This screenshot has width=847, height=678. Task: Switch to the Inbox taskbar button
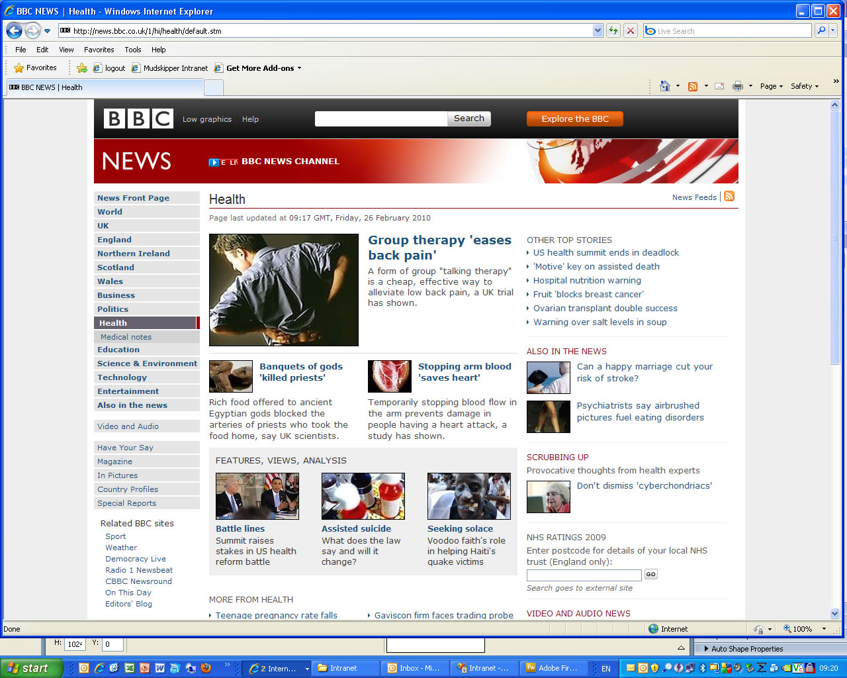pos(414,668)
